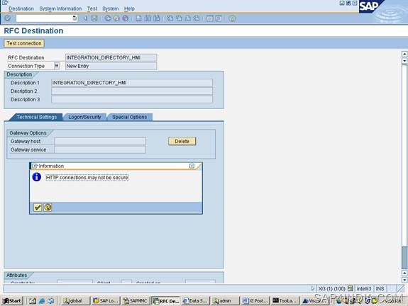Switch to the Logon/Security tab
The height and width of the screenshot is (306, 408).
point(84,117)
